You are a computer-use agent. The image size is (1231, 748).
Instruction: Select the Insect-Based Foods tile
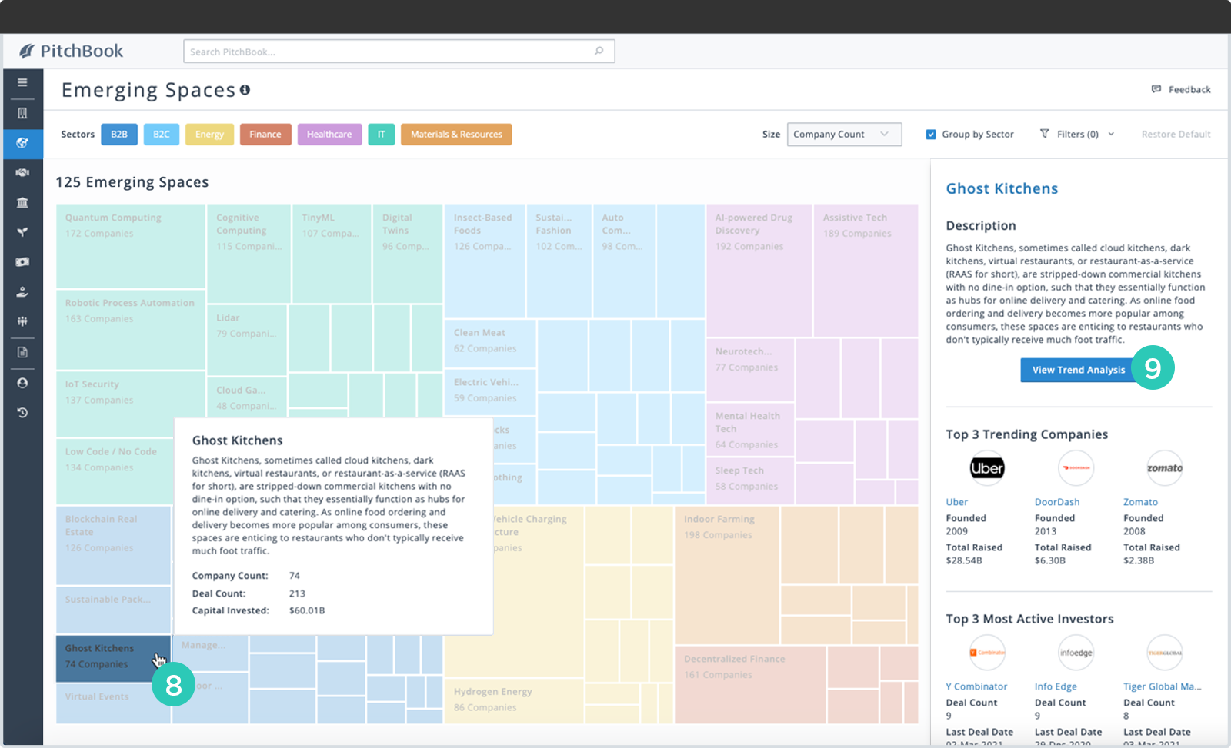(485, 261)
